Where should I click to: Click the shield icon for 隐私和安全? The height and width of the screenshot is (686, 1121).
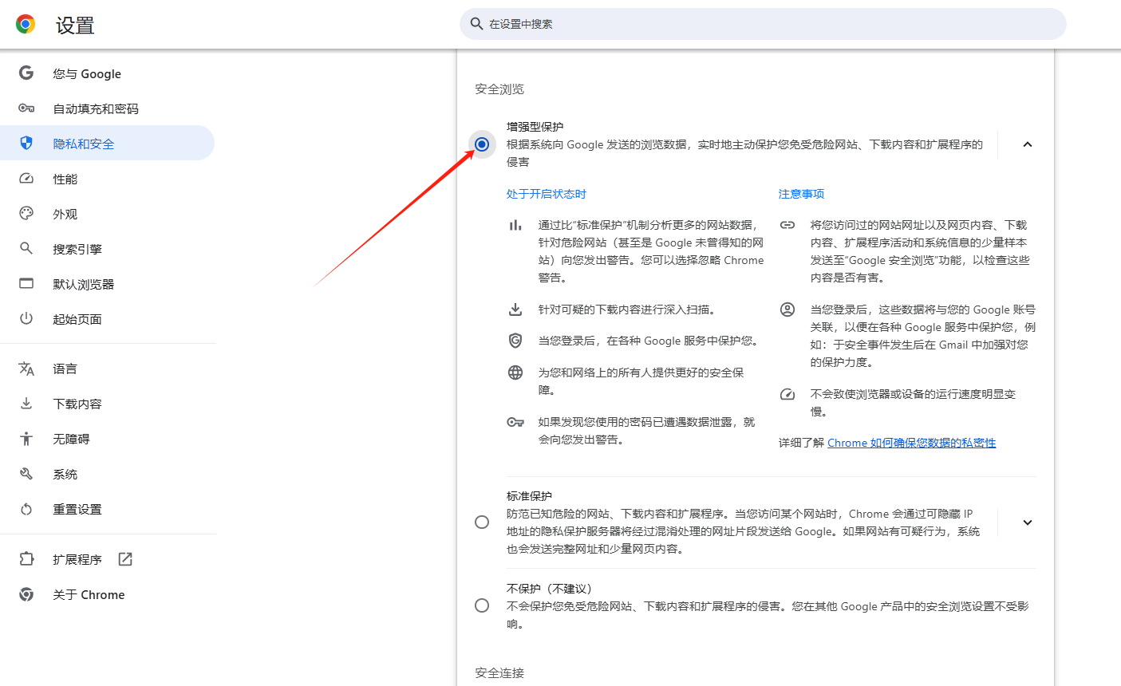click(26, 144)
